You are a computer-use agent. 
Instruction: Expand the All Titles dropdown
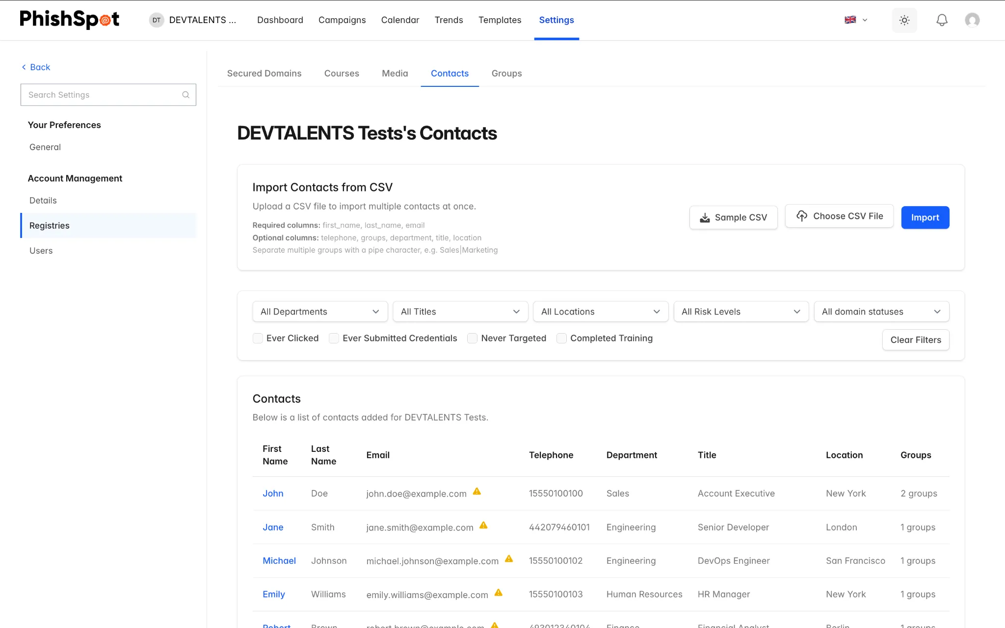pyautogui.click(x=460, y=312)
